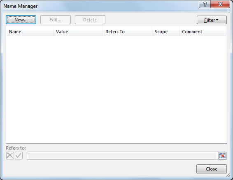This screenshot has height=180, width=233.
Task: Click the "Refers to:" label
Action: point(16,148)
